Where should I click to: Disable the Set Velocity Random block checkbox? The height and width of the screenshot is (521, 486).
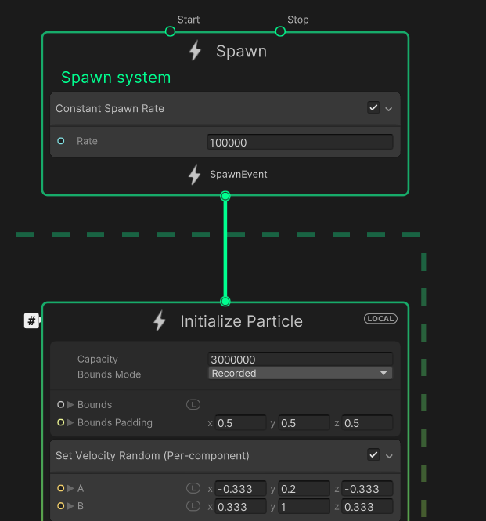click(x=373, y=454)
